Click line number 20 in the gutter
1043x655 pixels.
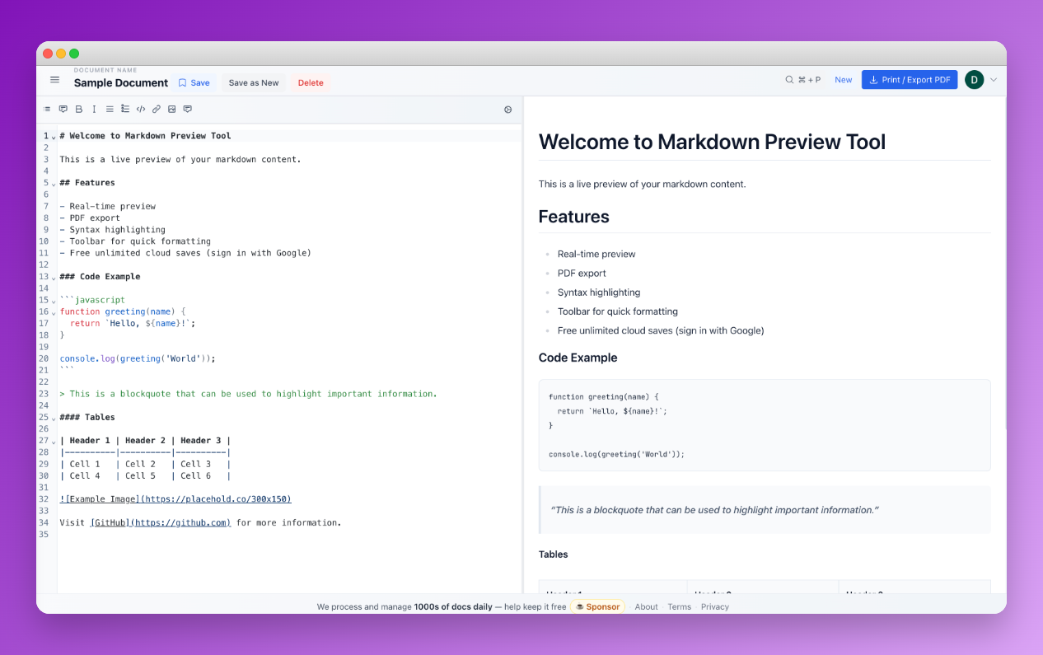[x=44, y=358]
